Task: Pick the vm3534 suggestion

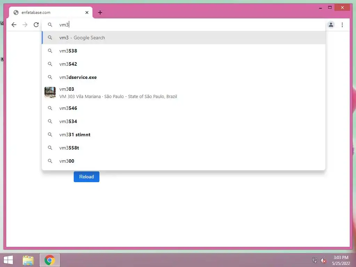Action: [184, 121]
